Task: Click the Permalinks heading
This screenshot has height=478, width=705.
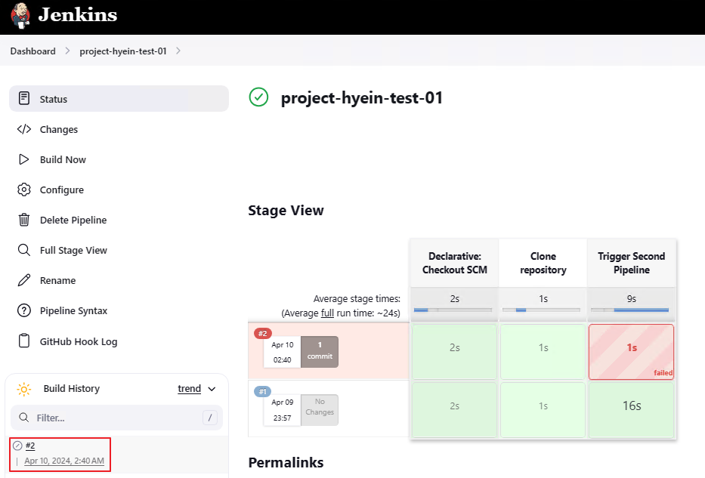Action: (286, 462)
